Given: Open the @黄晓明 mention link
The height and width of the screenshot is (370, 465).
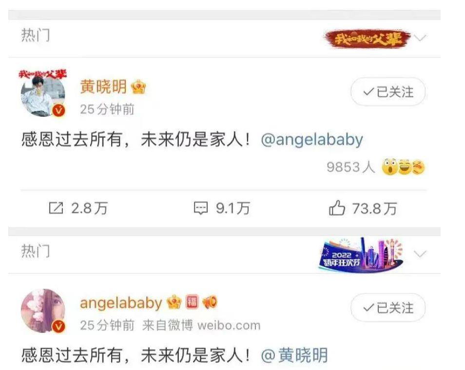Looking at the screenshot, I should [x=294, y=355].
